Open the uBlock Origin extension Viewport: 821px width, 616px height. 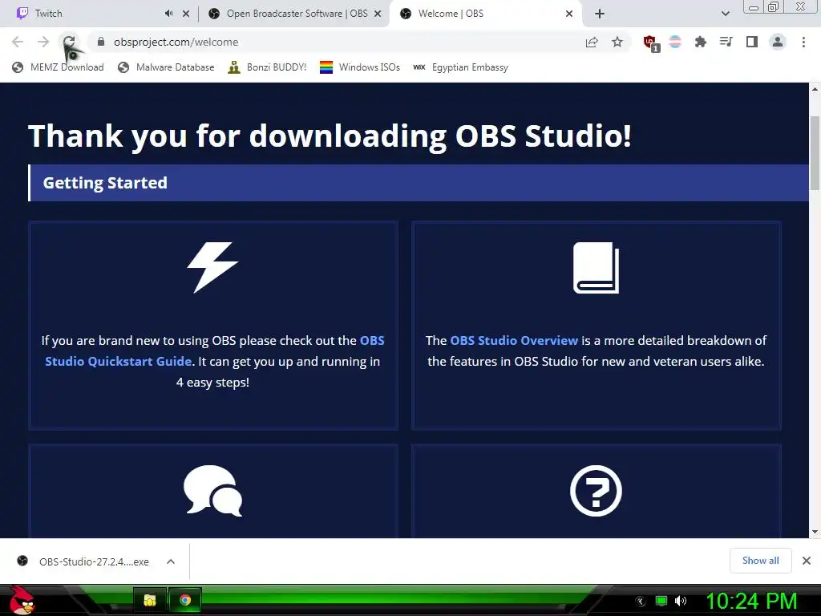pos(650,43)
